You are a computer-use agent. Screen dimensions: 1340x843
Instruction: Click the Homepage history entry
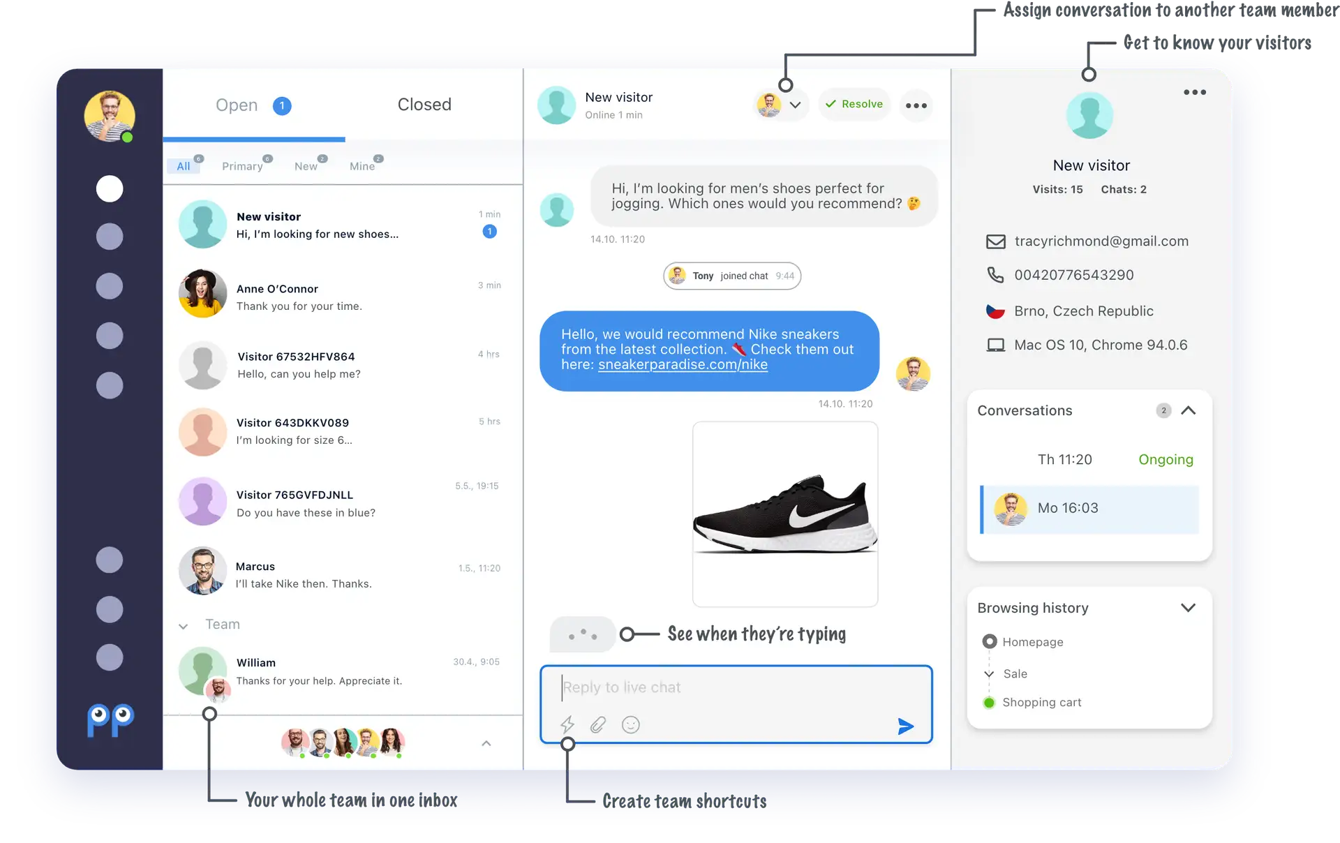(1033, 642)
